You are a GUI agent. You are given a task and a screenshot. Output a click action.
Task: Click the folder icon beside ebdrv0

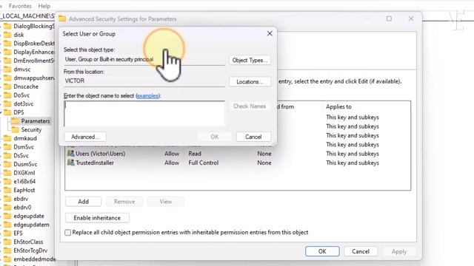pos(7,207)
